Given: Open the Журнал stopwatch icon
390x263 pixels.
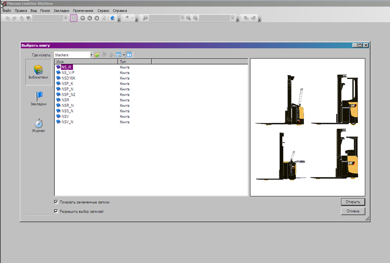Looking at the screenshot, I should (x=38, y=123).
